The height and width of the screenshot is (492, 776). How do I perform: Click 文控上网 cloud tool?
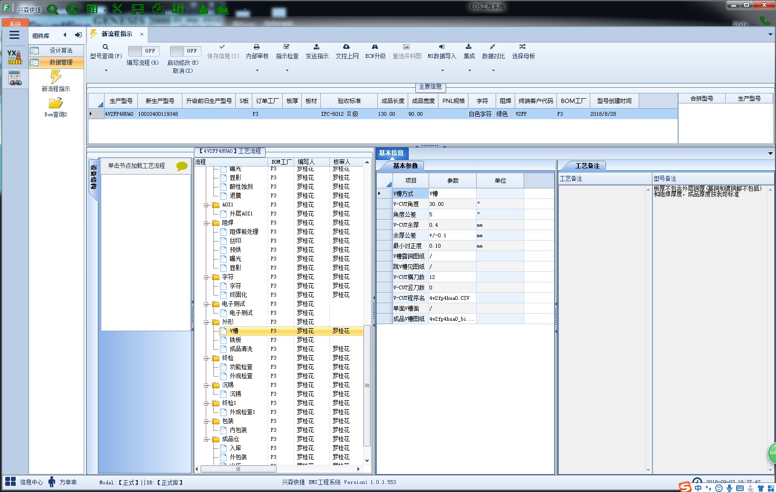point(347,51)
